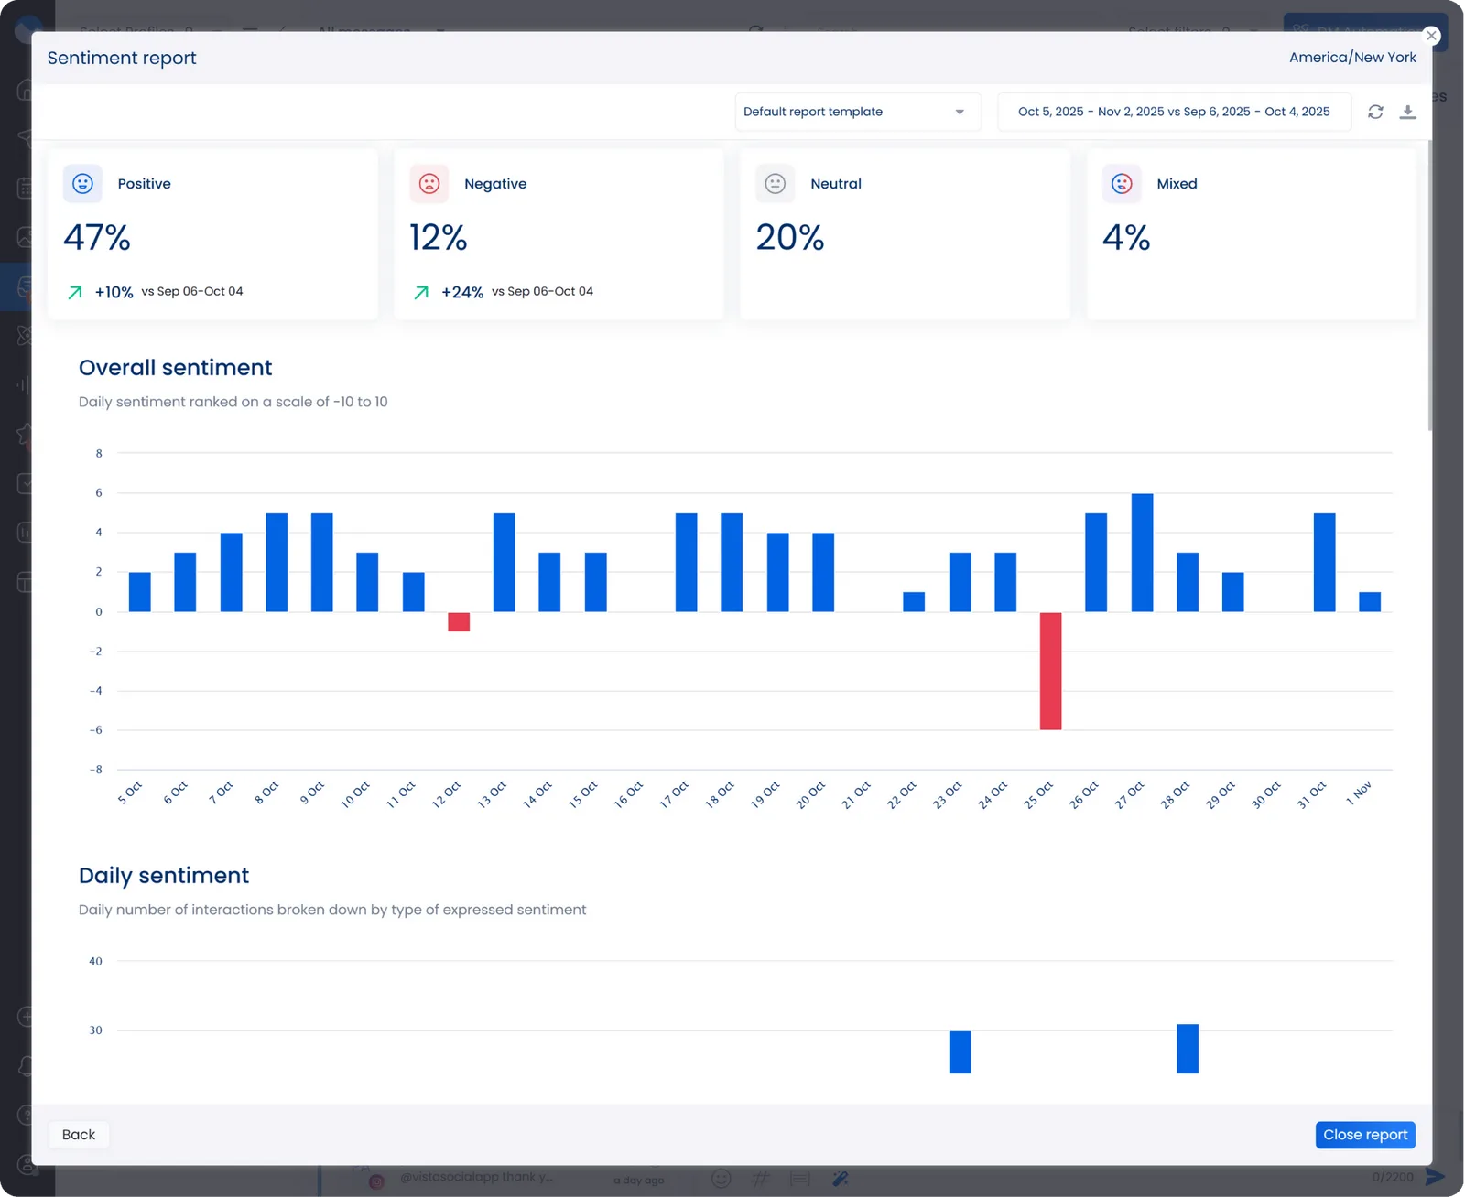Click the Mixed sentiment face icon

pos(1122,184)
